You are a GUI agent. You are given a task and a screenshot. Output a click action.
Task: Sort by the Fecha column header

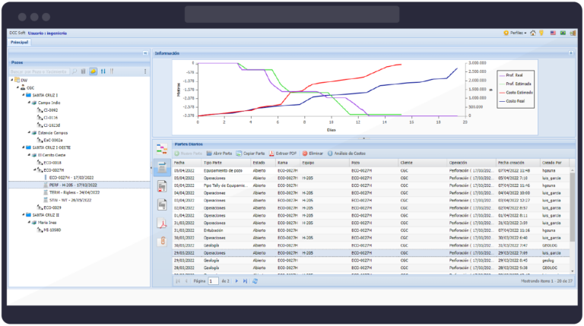point(187,163)
